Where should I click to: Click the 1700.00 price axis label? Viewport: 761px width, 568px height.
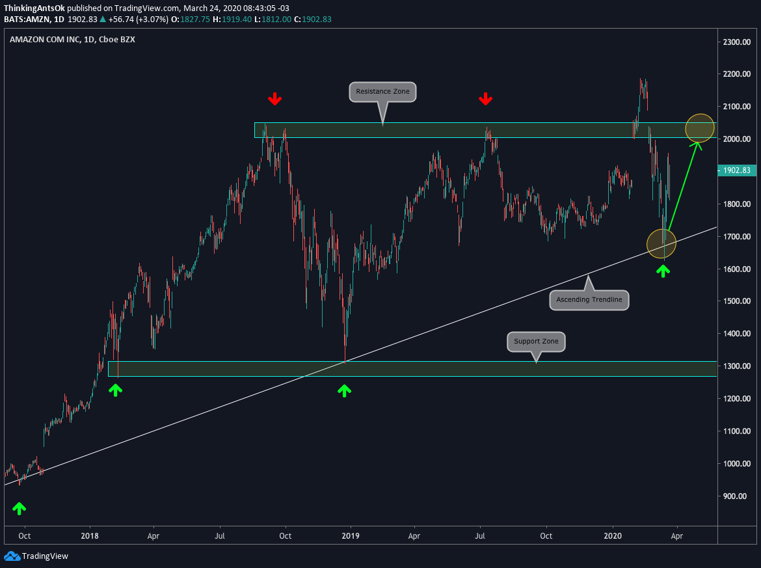point(737,237)
